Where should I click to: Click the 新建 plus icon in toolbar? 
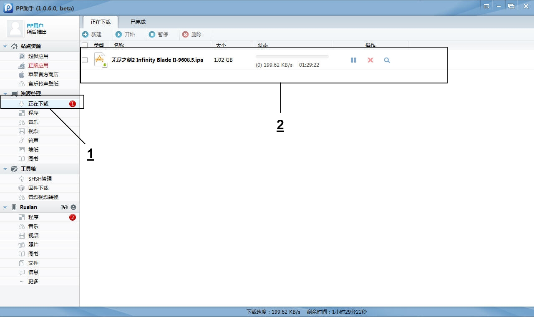(x=86, y=35)
